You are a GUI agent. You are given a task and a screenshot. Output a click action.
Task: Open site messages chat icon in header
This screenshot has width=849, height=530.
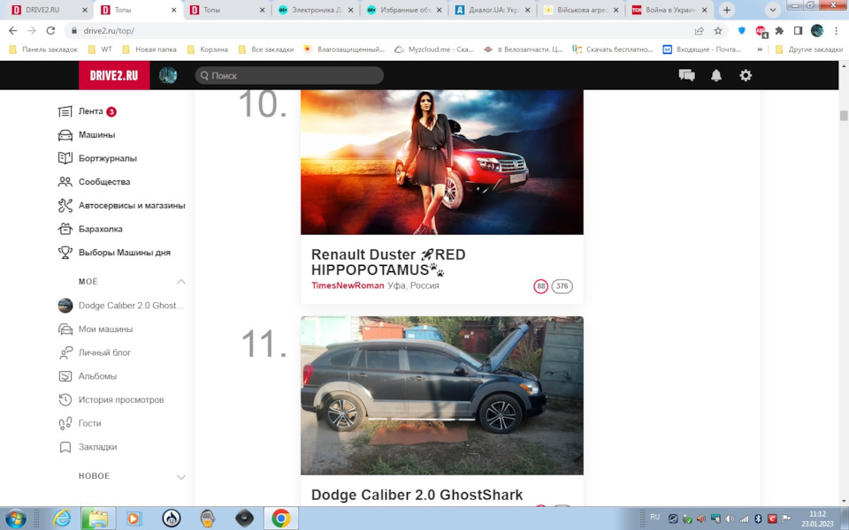tap(686, 76)
